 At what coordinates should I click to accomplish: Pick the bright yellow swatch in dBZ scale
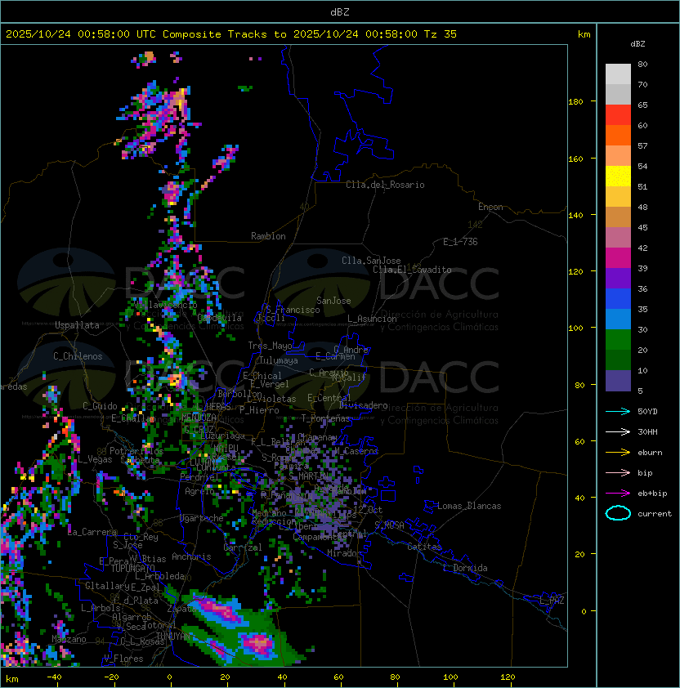618,176
